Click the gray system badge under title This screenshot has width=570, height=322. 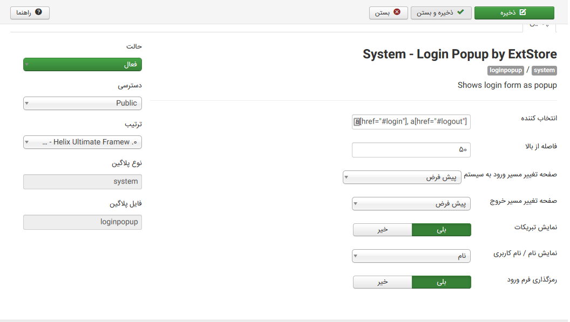click(544, 70)
